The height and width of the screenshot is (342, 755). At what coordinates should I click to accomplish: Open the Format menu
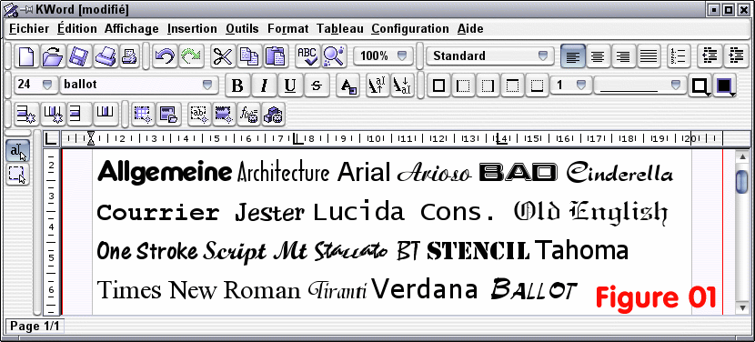pos(288,29)
